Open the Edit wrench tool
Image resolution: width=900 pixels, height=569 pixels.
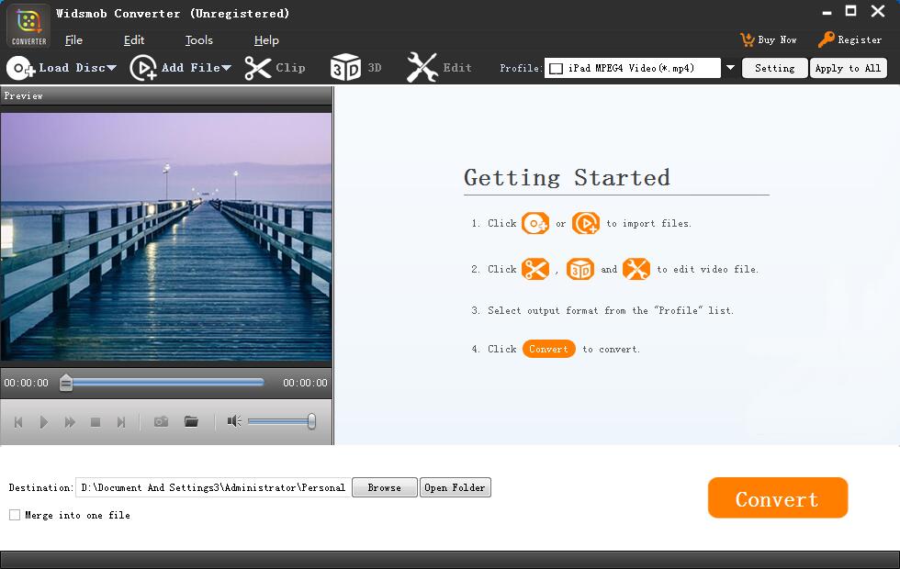tap(422, 68)
